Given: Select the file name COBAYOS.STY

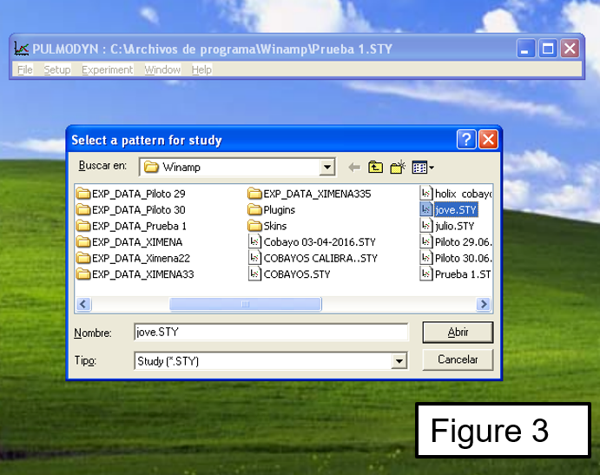Looking at the screenshot, I should [297, 274].
